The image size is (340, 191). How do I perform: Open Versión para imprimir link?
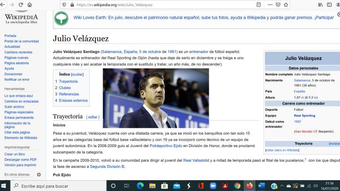point(20,165)
